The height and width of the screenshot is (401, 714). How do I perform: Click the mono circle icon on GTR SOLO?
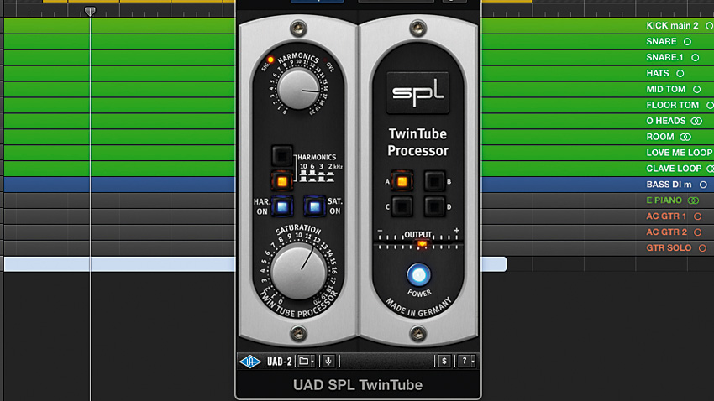point(702,248)
